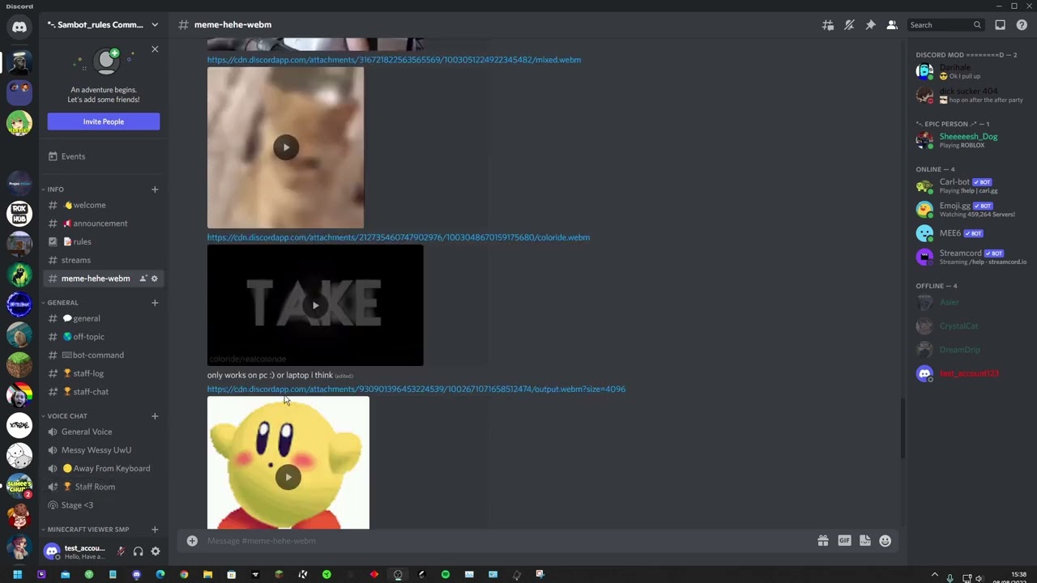Open the bot-command channel
Image resolution: width=1037 pixels, height=583 pixels.
104,355
